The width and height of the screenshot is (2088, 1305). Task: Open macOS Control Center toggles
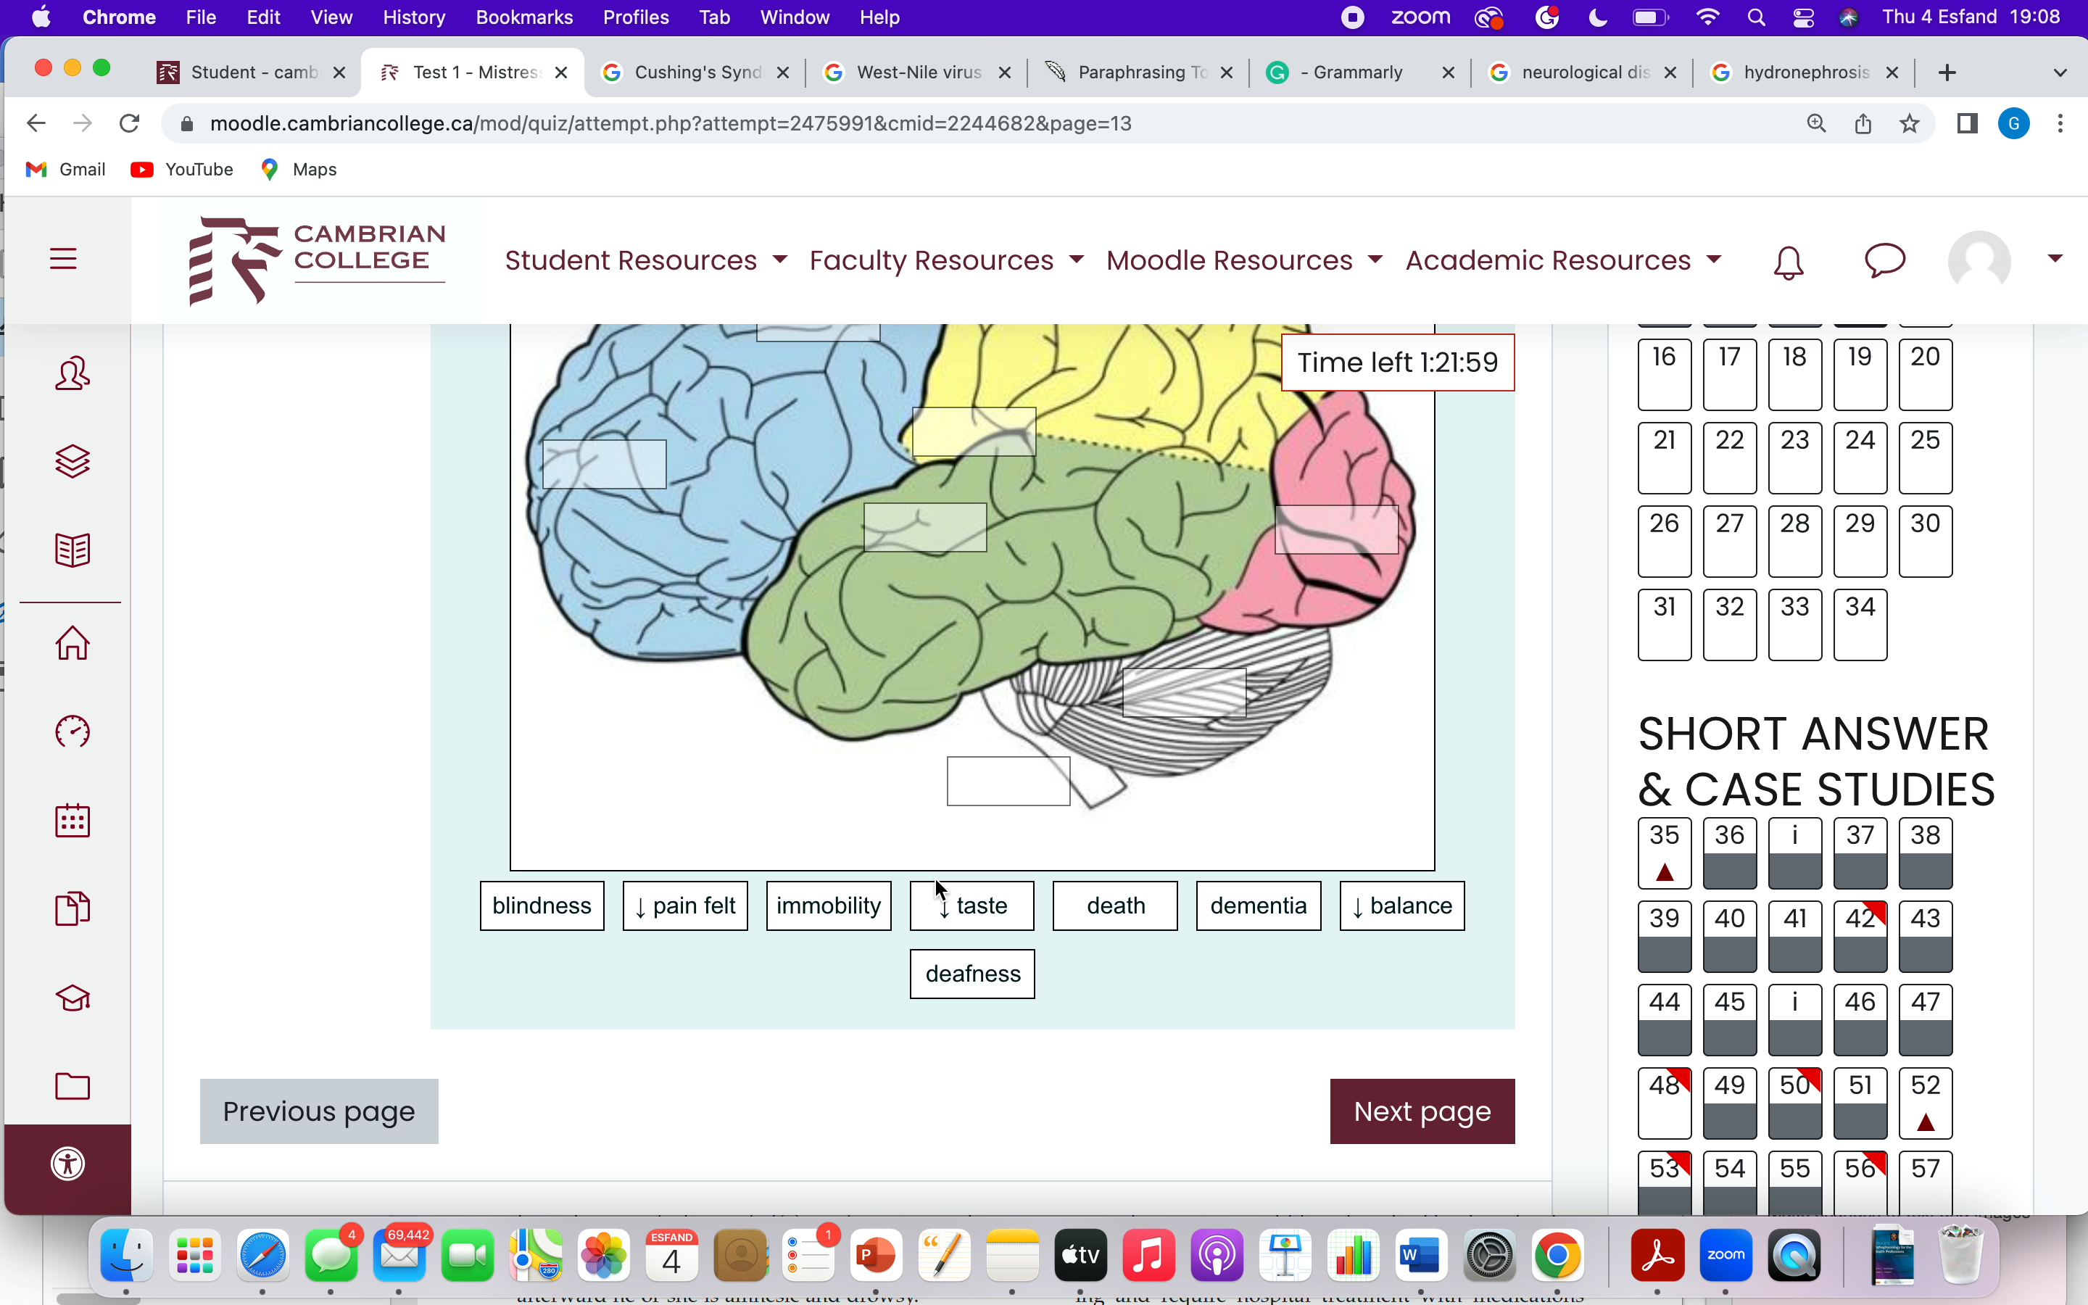pos(1803,18)
